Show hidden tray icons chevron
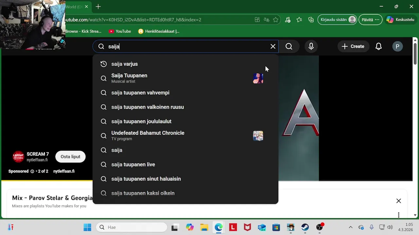This screenshot has height=235, width=419. pyautogui.click(x=351, y=227)
